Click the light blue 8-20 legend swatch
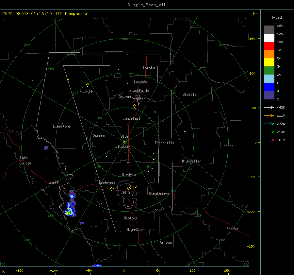Screen dimensions: 294x275 coord(269,79)
